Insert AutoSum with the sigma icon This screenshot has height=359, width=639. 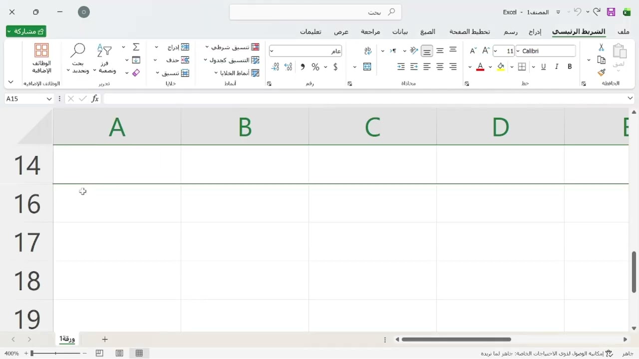[136, 47]
